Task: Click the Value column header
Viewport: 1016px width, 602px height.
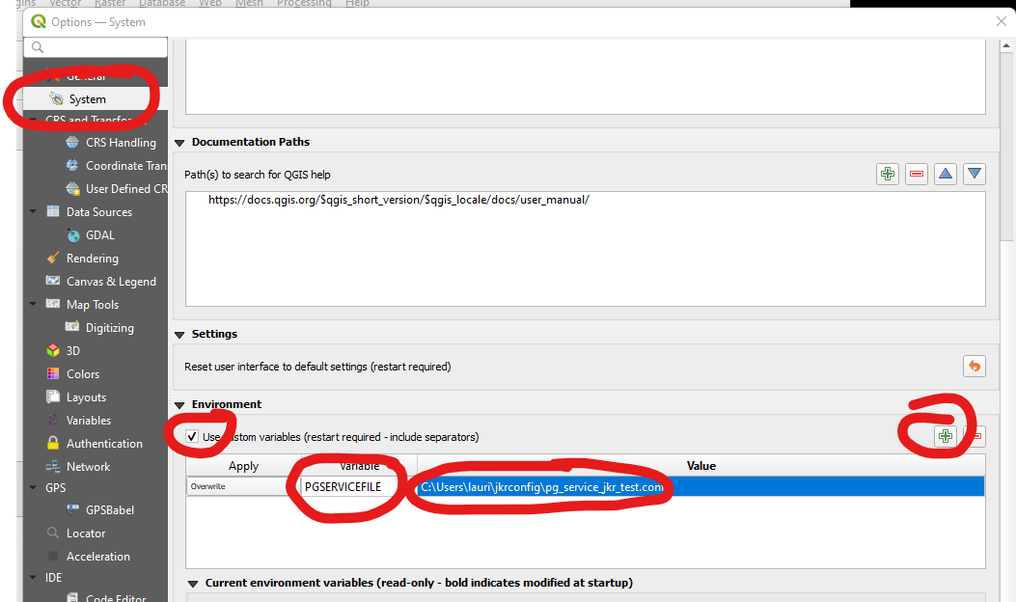Action: (701, 466)
